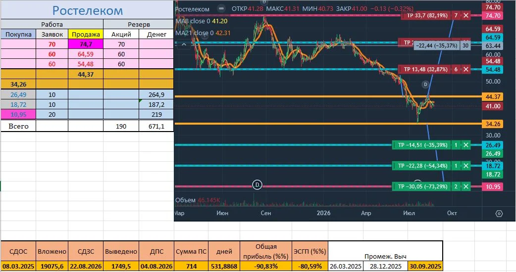Select the -90,83% total profit cell
Image resolution: width=516 pixels, height=272 pixels.
(x=266, y=266)
